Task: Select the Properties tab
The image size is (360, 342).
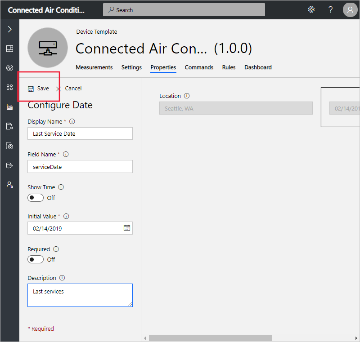Action: (163, 67)
